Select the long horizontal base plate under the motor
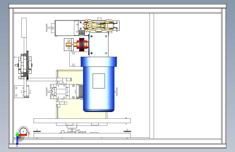This screenshot has height=152, width=235. click(x=82, y=121)
